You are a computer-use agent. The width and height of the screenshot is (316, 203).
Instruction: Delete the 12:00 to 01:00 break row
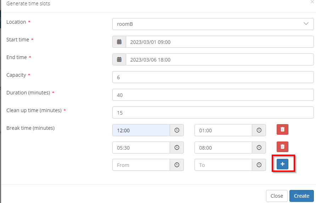(282, 129)
